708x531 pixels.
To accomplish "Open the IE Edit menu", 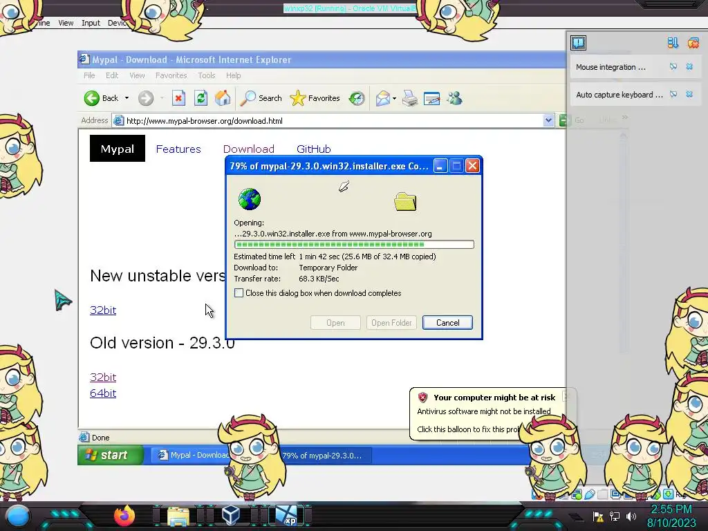I will (x=112, y=75).
